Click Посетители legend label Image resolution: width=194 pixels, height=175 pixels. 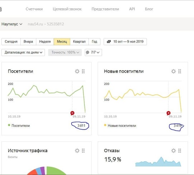click(x=21, y=126)
